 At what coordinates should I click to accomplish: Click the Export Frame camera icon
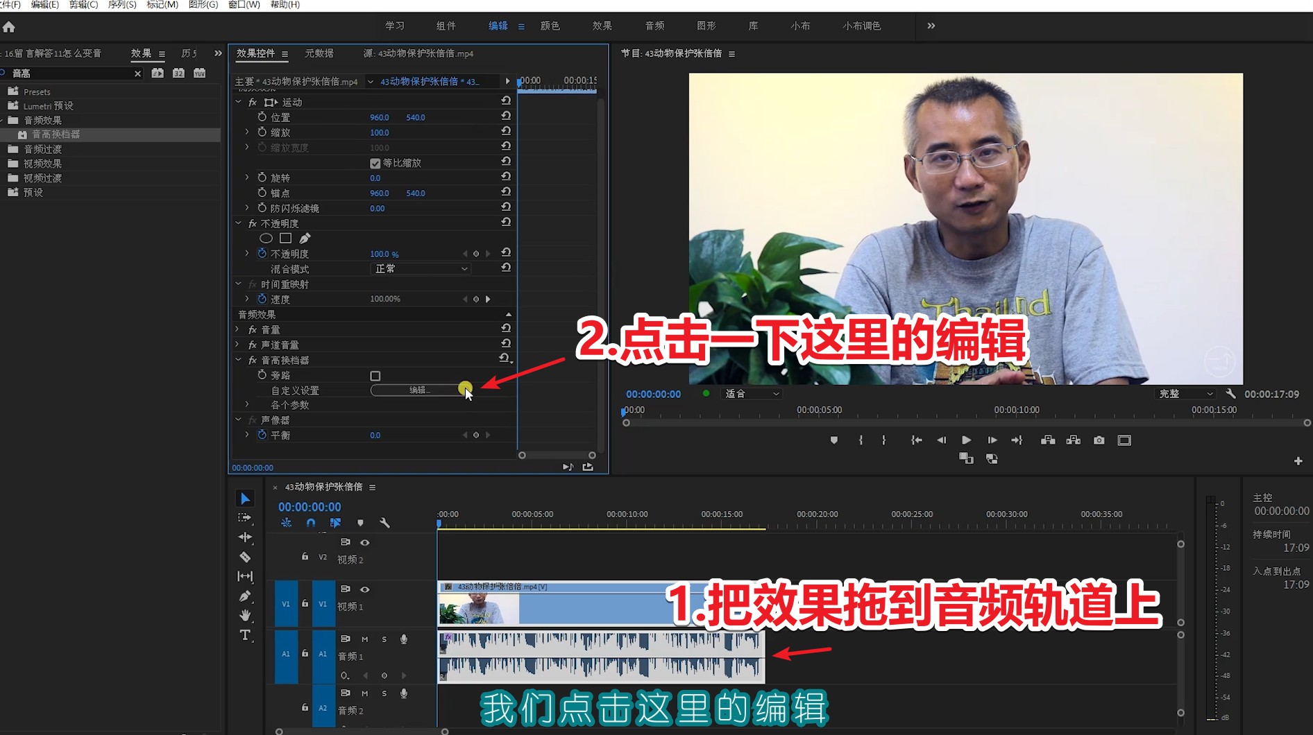1099,440
